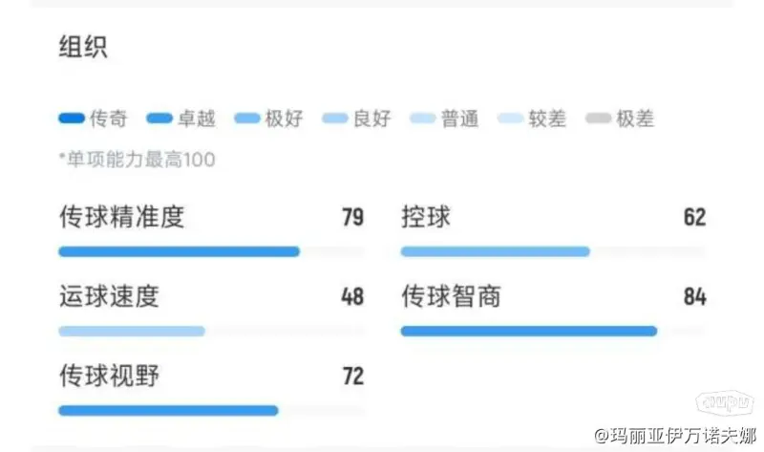Click the 运球速度 label text

click(109, 296)
